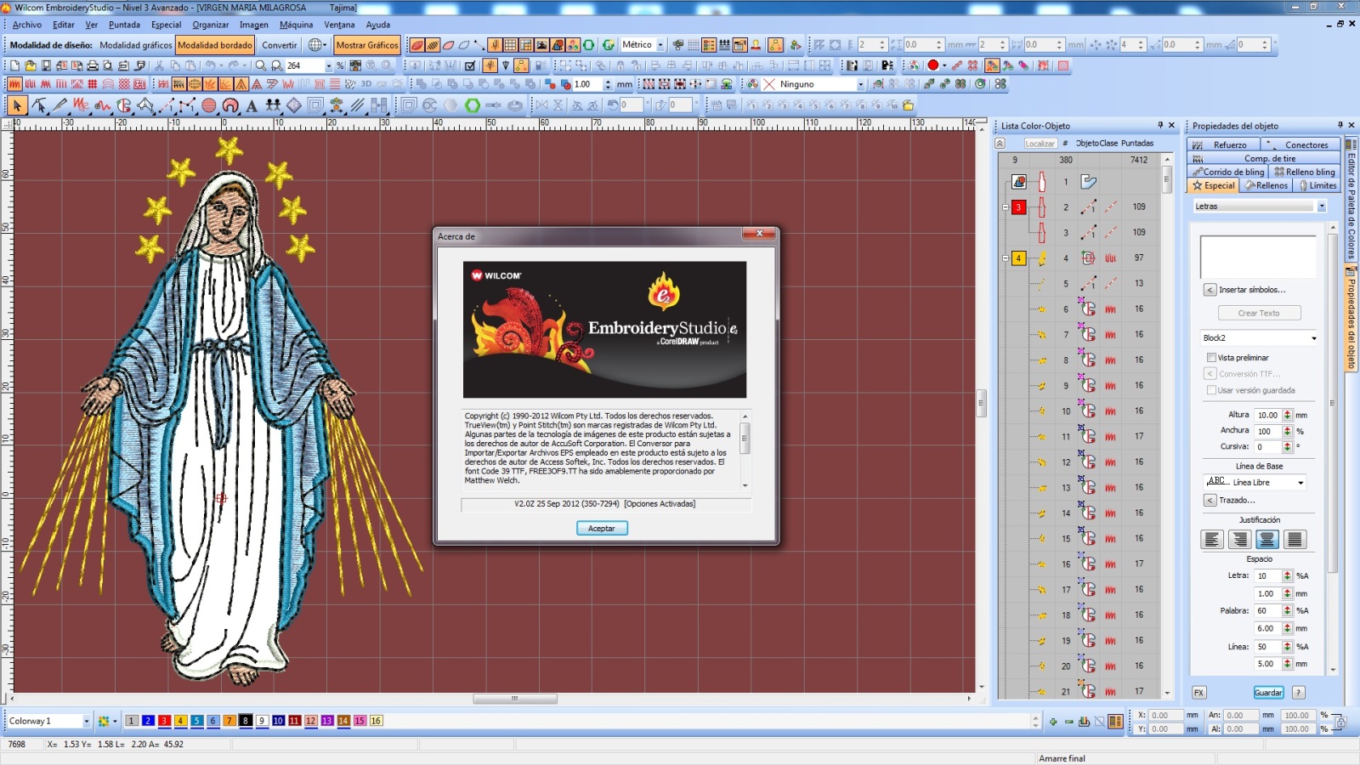Open the Colorway 1 dropdown
Screen dimensions: 1360x765
48,721
